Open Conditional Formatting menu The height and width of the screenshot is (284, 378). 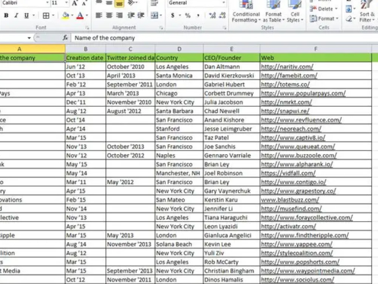[246, 11]
